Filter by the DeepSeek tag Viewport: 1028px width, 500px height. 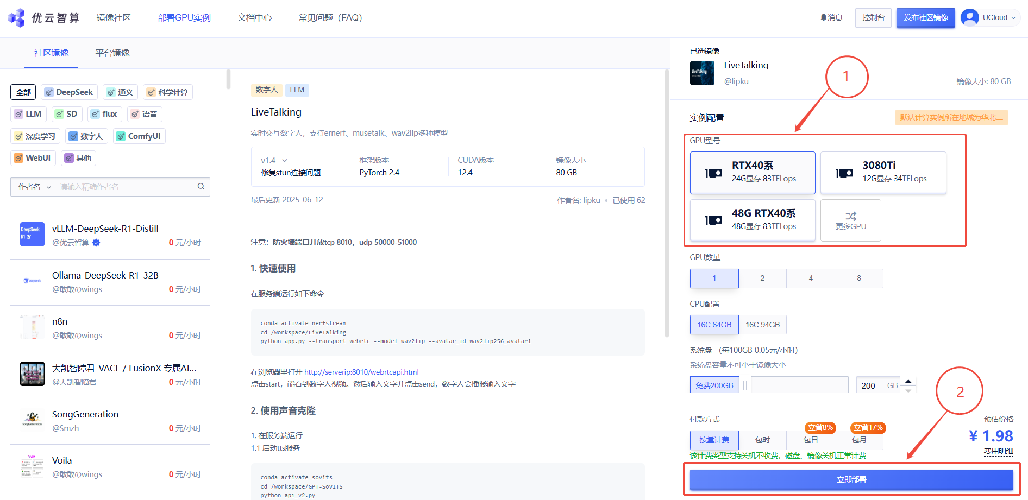point(69,92)
